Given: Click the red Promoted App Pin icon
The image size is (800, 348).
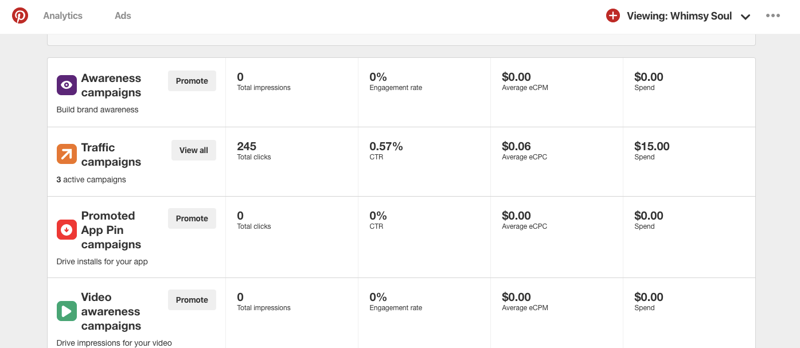Looking at the screenshot, I should point(67,230).
